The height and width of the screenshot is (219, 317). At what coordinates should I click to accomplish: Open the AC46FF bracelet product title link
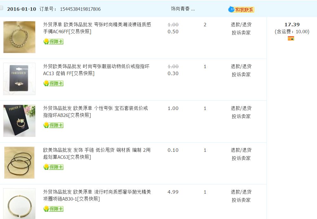[97, 28]
